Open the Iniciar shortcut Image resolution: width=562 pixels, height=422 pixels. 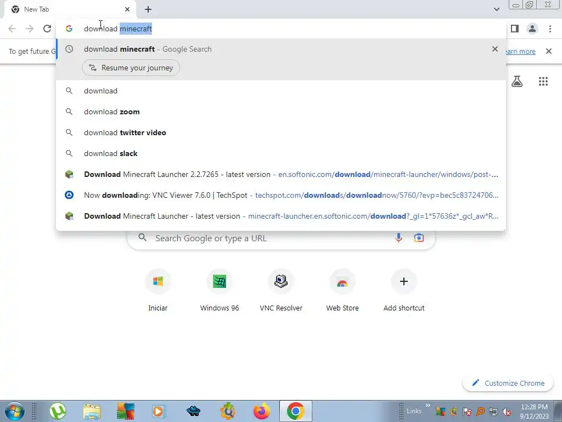158,290
